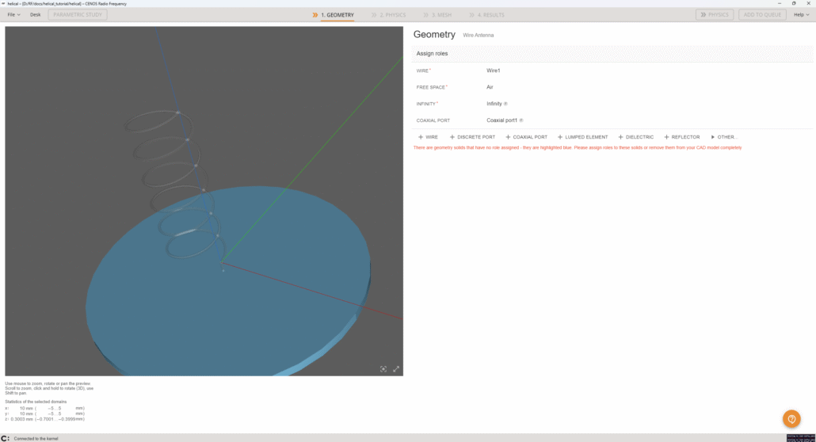
Task: Add a new Wire role
Action: (428, 137)
